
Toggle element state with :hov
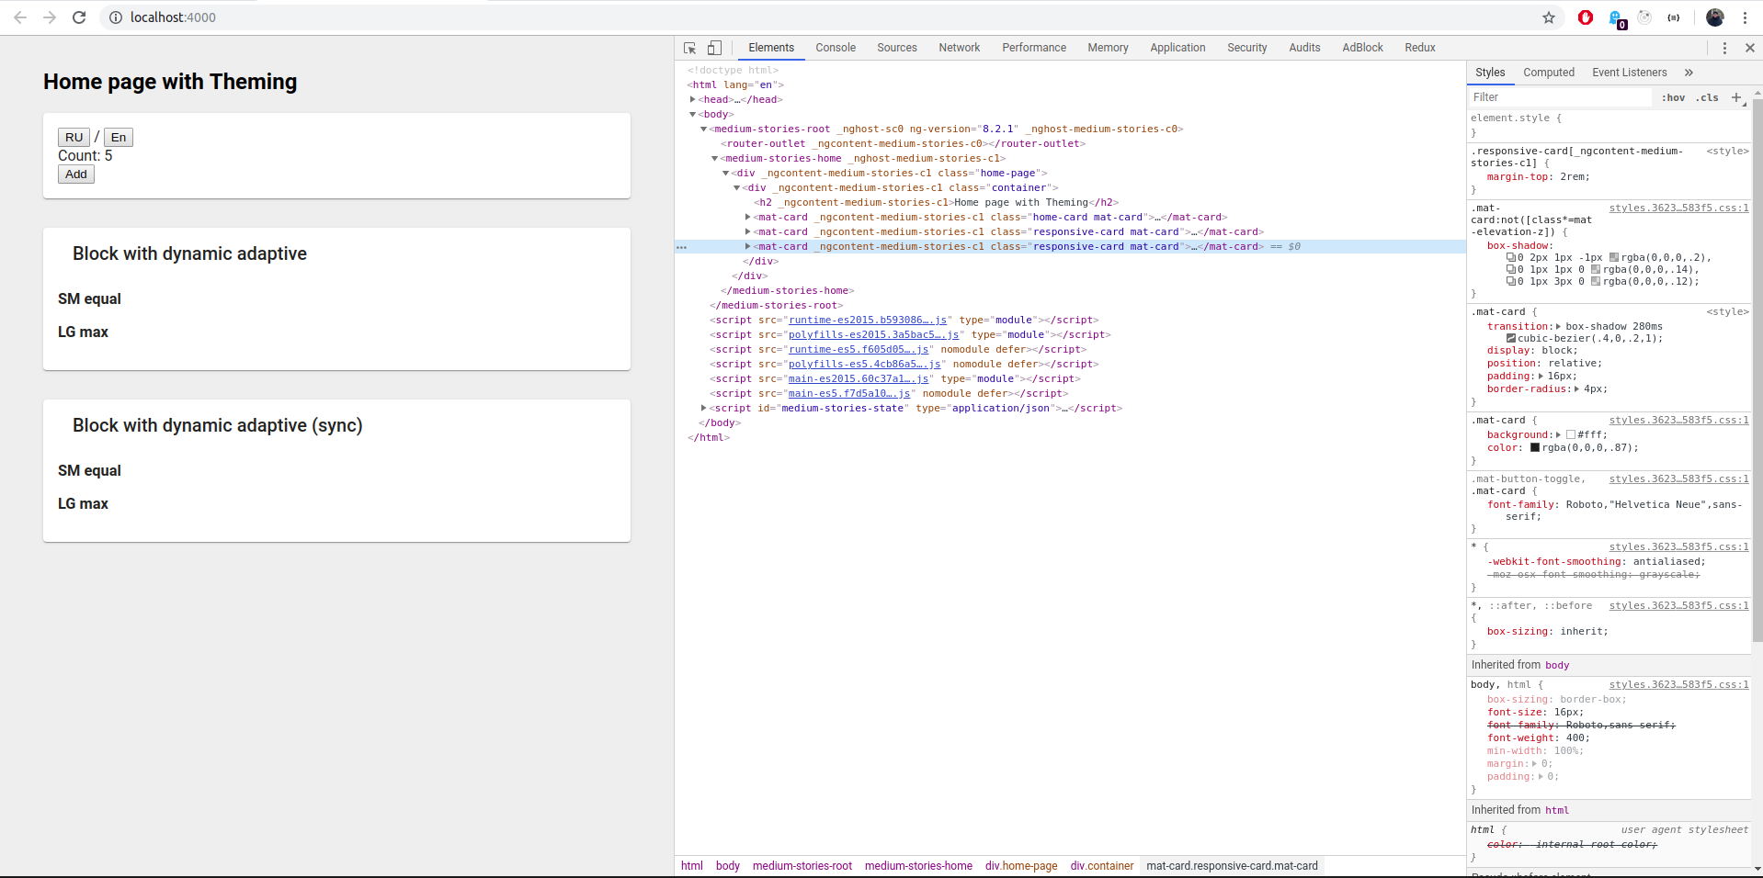pos(1673,97)
